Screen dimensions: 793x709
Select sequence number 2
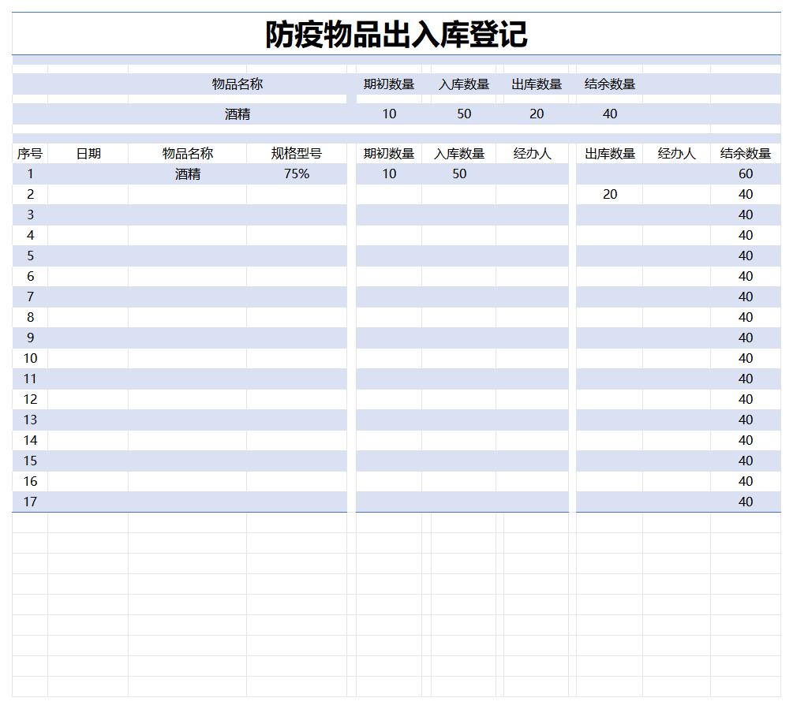pos(30,195)
